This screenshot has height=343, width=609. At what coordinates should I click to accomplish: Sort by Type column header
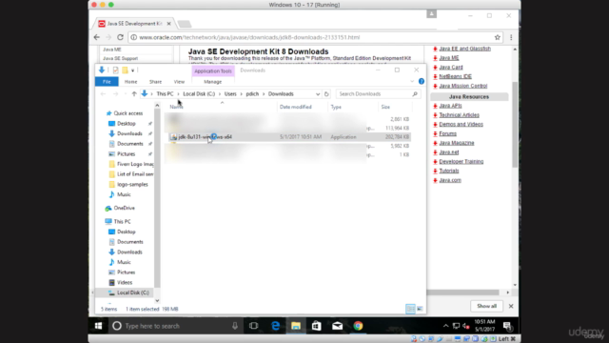click(336, 107)
